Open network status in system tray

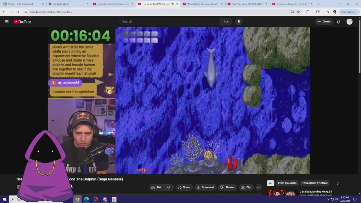(x=332, y=199)
